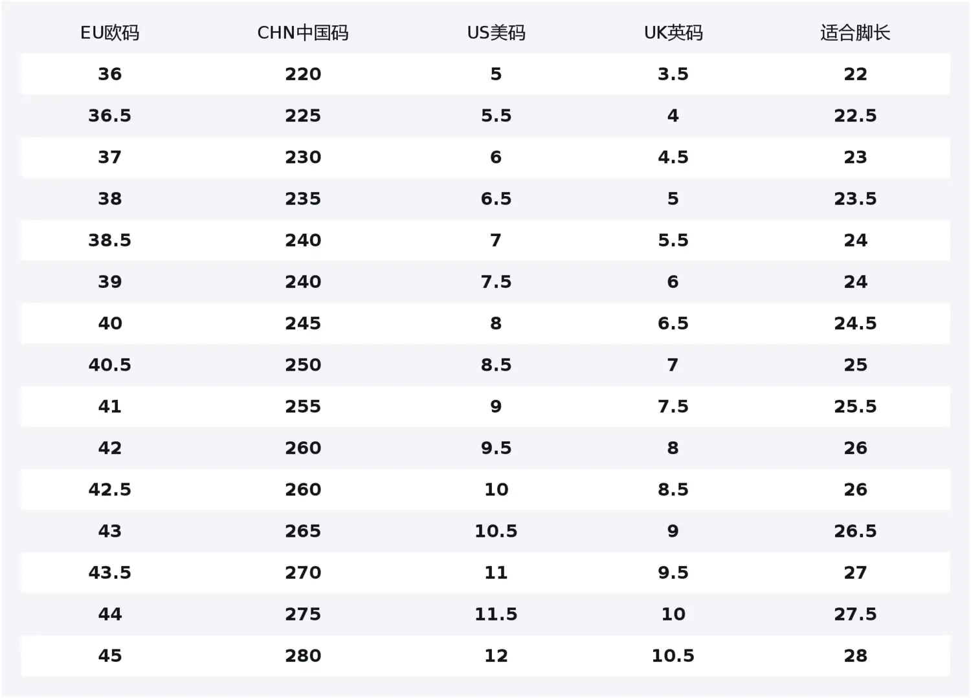Click US size 7.5 cell
This screenshot has width=971, height=698.
pos(496,282)
